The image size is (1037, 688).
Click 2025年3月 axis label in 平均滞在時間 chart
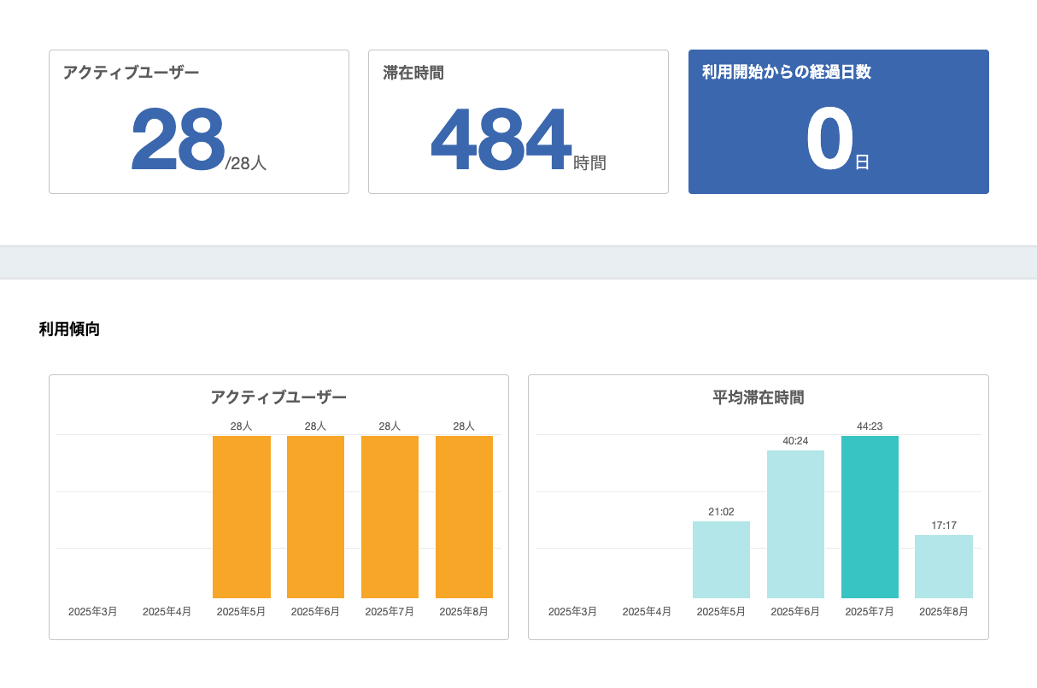[x=573, y=612]
